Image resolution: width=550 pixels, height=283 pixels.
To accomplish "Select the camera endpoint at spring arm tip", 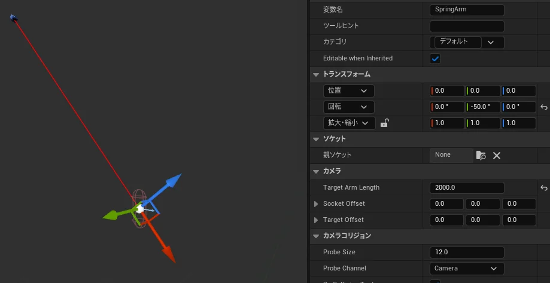I will pyautogui.click(x=13, y=18).
